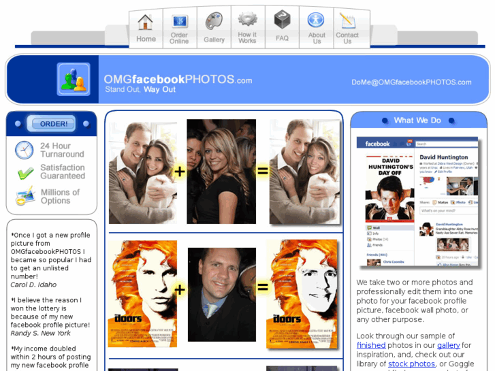Click the Millions of Options paint icon
The width and height of the screenshot is (495, 371).
pyautogui.click(x=25, y=196)
